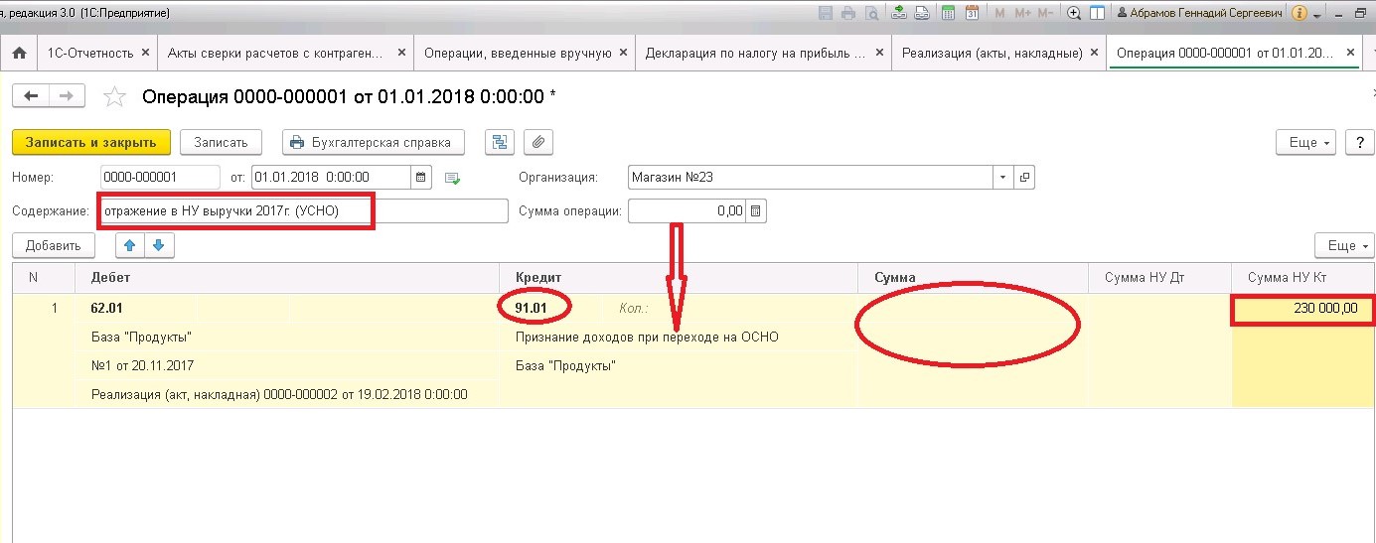Click the save diskette icon in top toolbar
Viewport: 1376px width, 543px height.
tap(826, 14)
